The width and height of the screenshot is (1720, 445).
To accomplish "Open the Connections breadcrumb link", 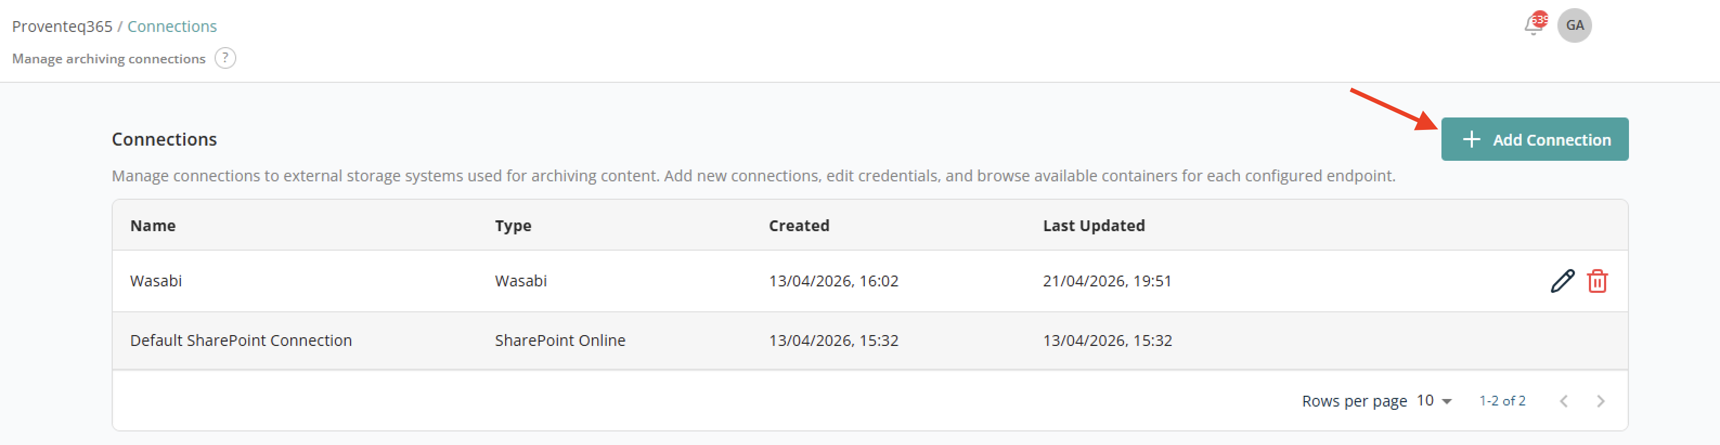I will 172,26.
